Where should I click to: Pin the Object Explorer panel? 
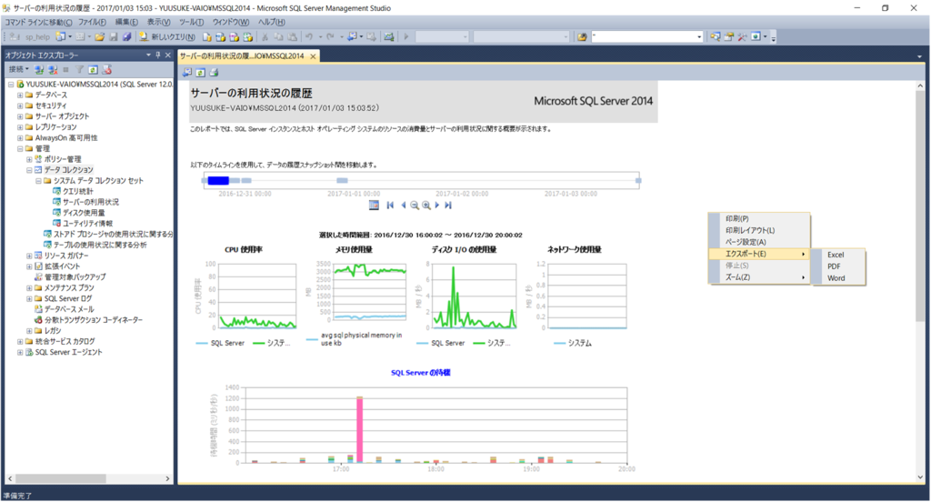click(158, 55)
